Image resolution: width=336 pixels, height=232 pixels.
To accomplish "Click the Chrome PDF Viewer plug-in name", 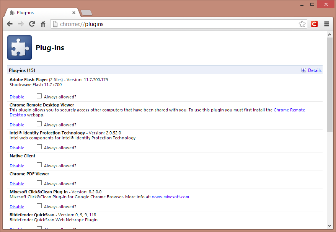I will tap(29, 174).
